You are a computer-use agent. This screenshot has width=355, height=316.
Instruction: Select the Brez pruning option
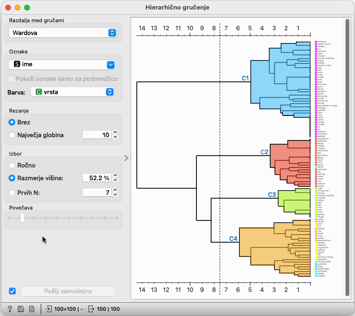12,122
